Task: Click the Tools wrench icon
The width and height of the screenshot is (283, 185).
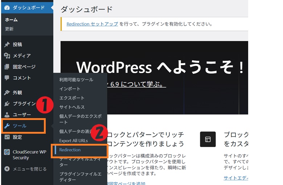Action: coord(7,126)
